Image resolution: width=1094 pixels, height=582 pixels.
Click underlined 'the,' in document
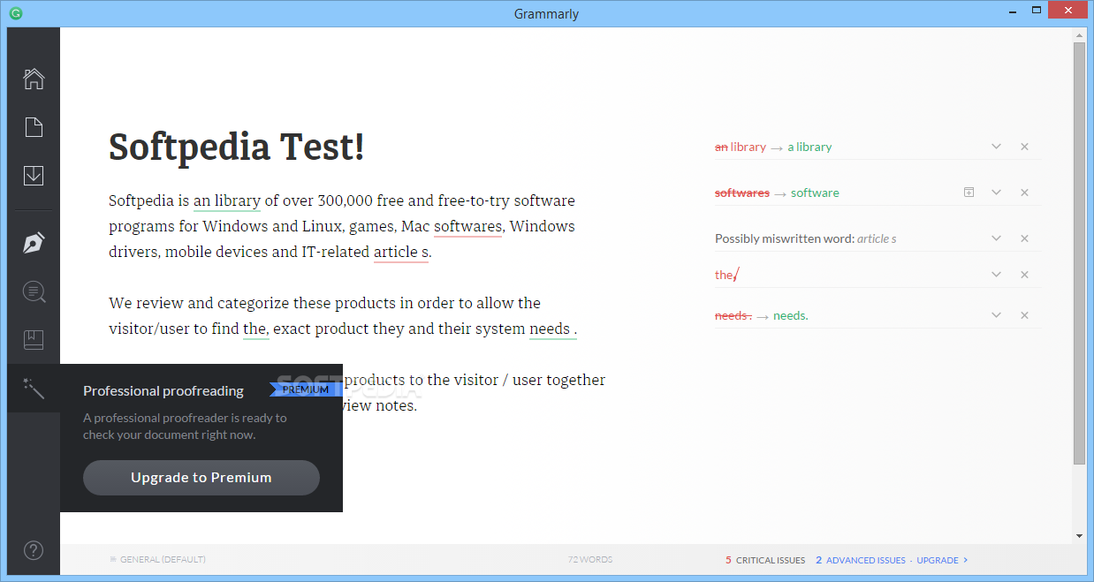coord(255,329)
